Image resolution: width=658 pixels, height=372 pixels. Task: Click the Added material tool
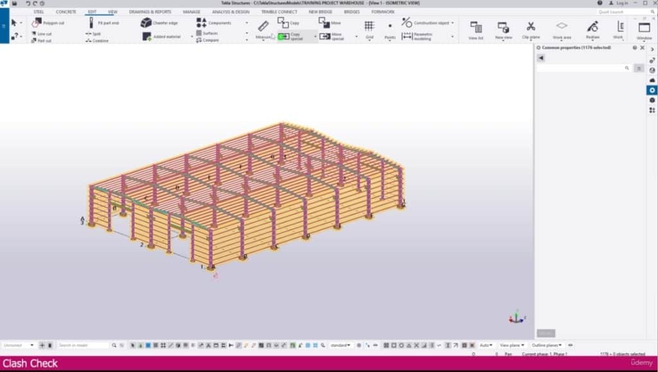click(161, 37)
